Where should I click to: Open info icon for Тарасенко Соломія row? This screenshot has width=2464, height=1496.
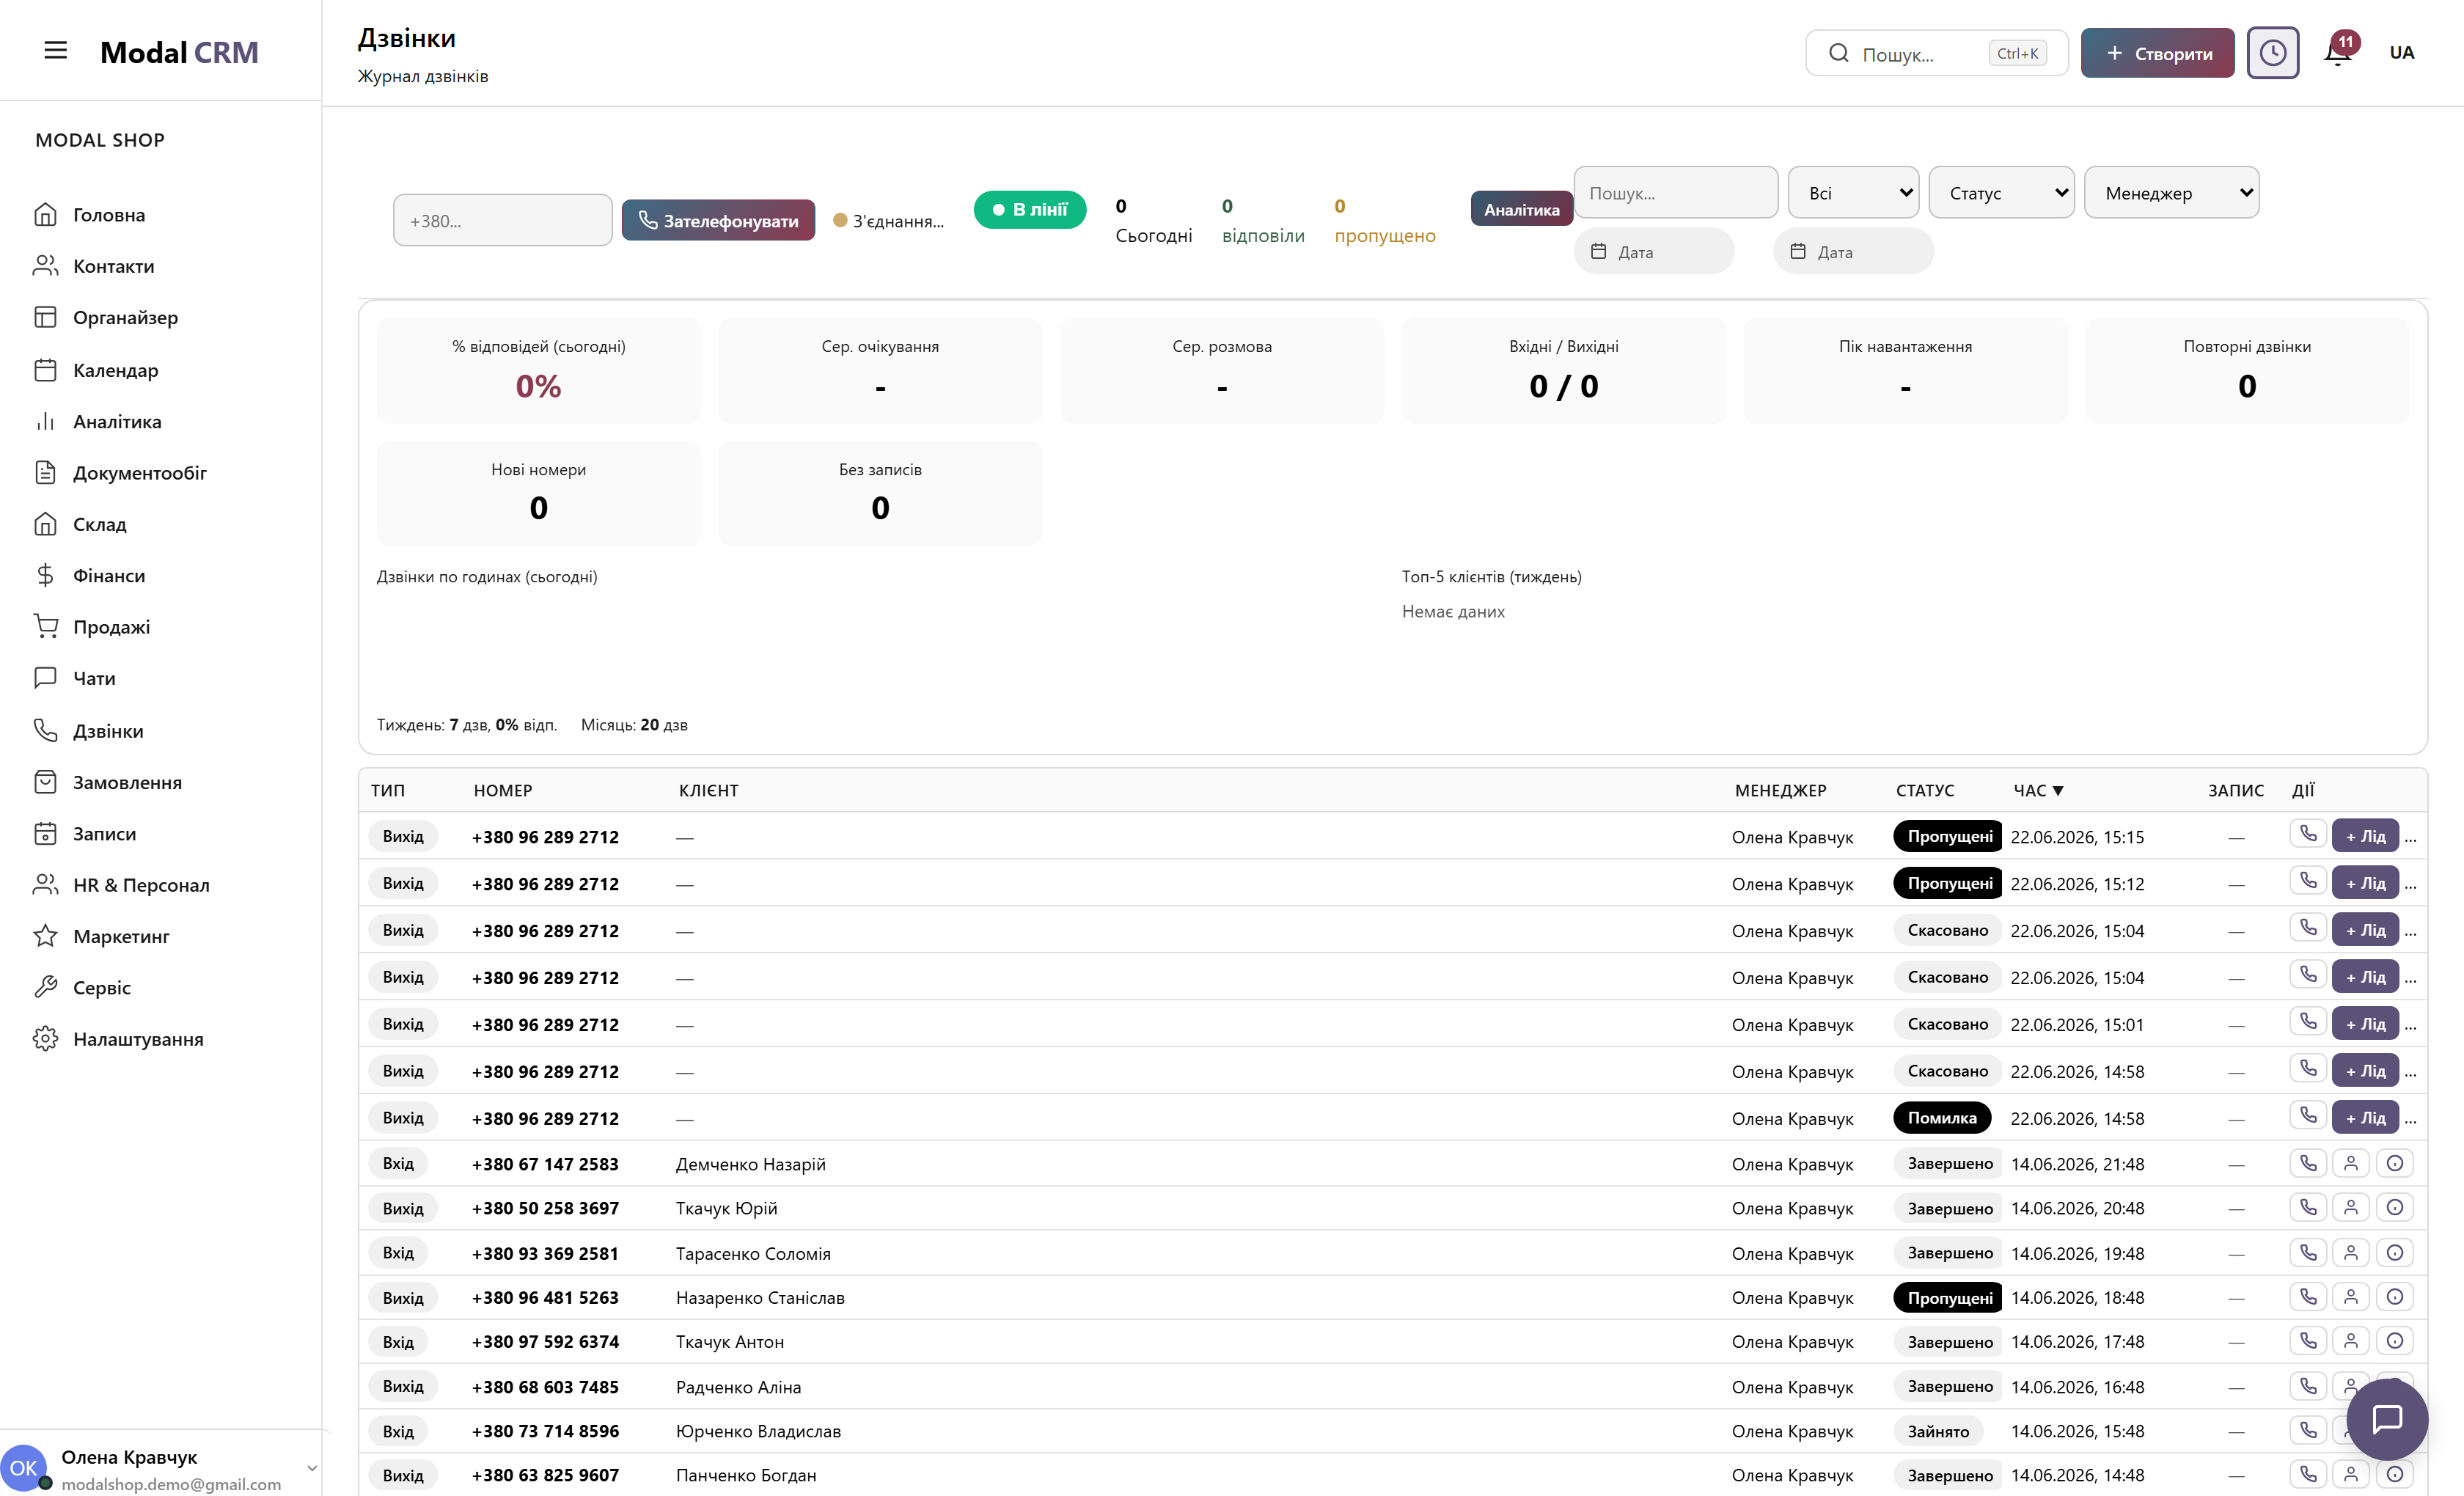(2395, 1252)
